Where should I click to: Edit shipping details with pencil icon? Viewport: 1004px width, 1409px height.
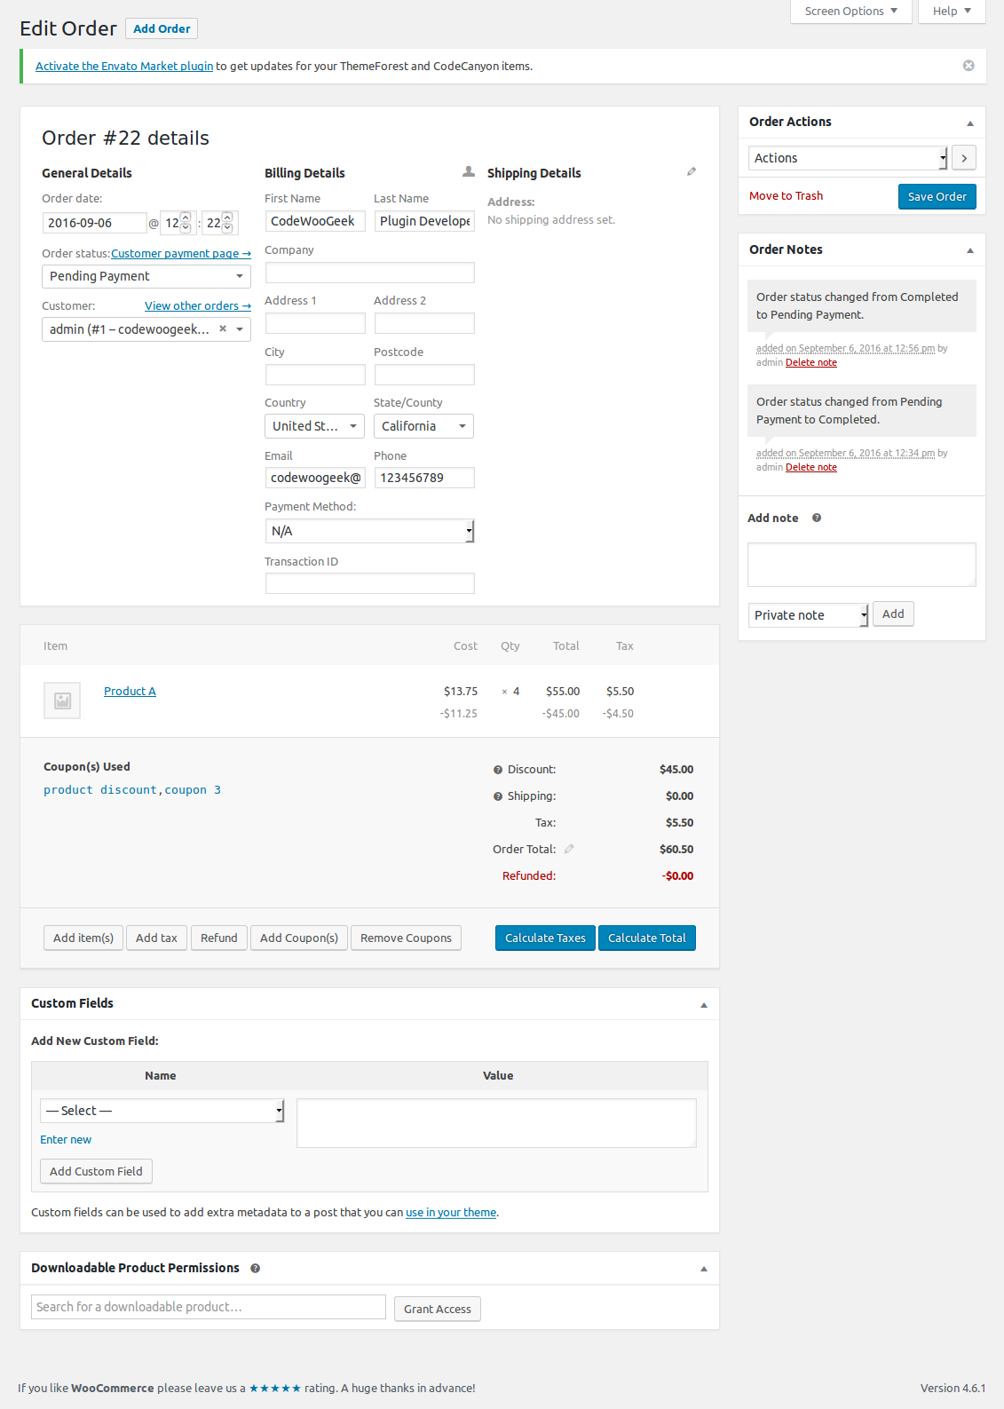692,171
